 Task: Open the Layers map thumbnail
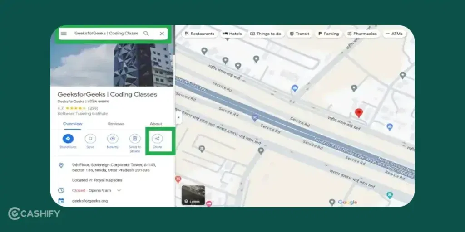pos(193,195)
